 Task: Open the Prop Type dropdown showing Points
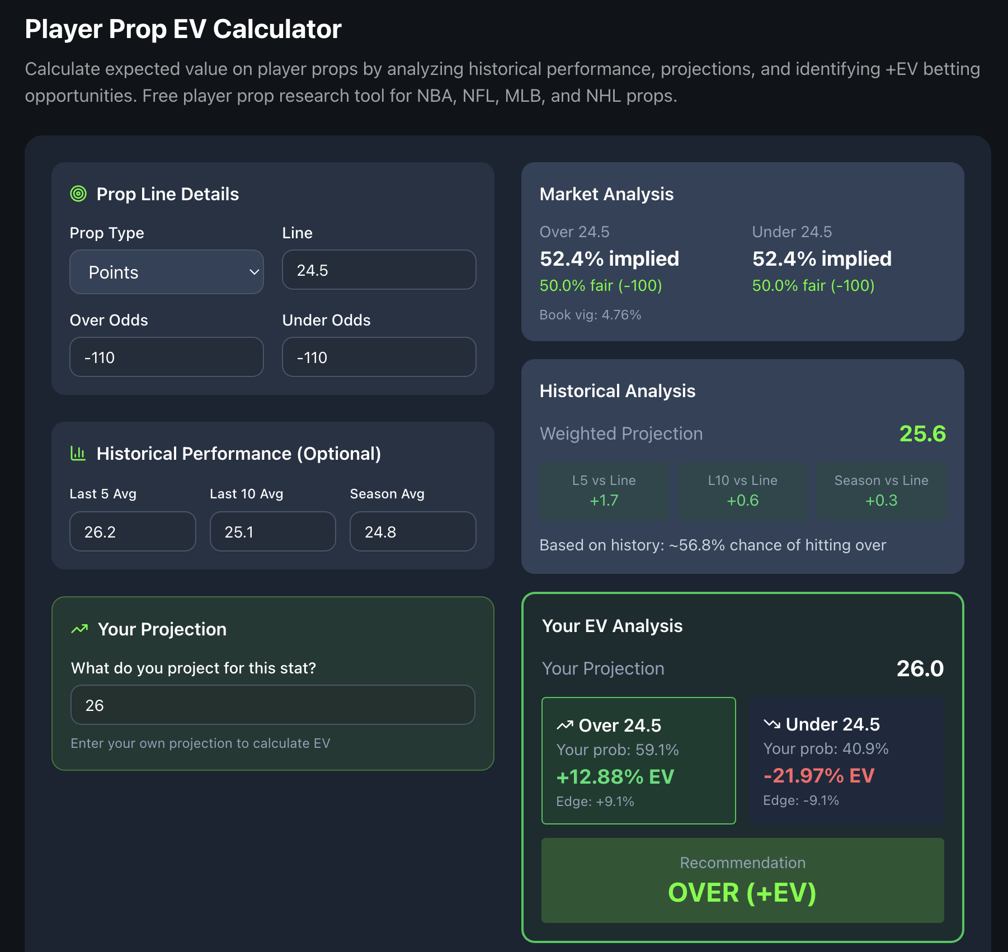pos(166,272)
